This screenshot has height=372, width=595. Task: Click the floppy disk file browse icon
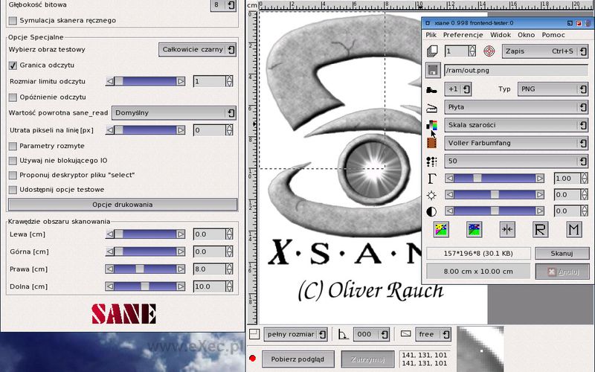(432, 70)
